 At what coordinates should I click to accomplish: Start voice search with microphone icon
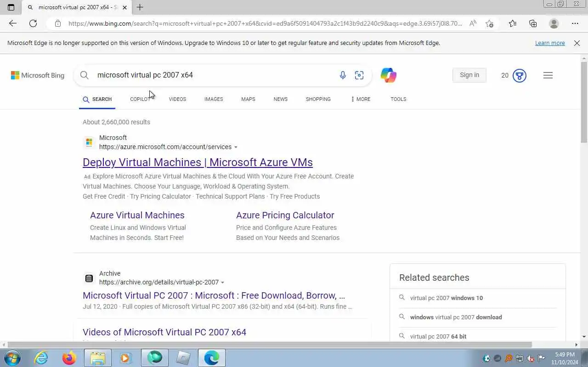[343, 75]
